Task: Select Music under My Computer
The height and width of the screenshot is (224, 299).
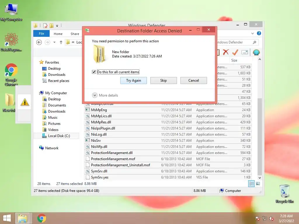Action: tap(53, 117)
